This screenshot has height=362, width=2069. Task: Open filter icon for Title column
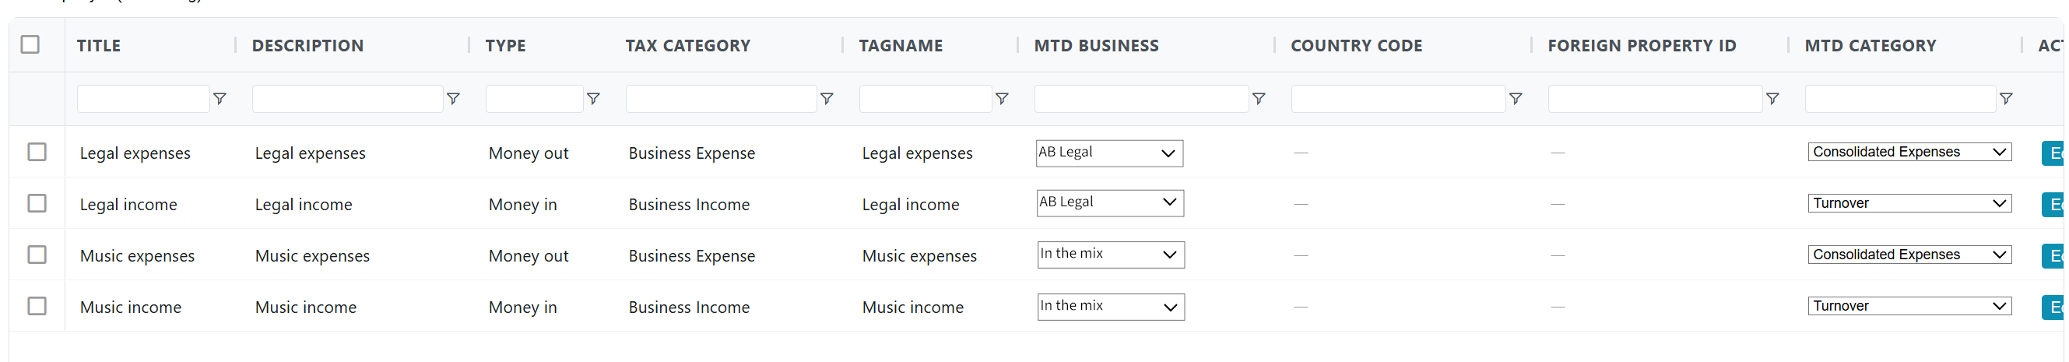click(x=220, y=99)
